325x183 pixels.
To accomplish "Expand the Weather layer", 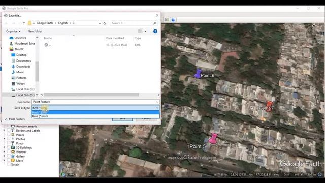I will [x=4, y=151].
